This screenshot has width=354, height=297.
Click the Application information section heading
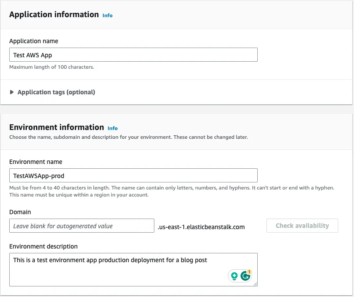click(x=54, y=15)
